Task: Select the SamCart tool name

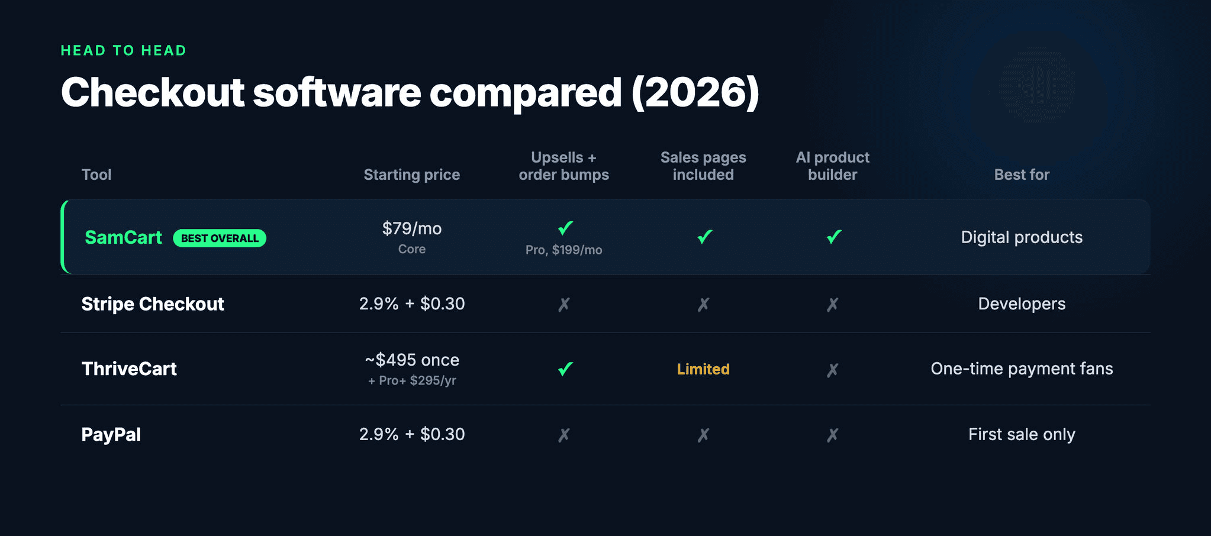Action: (x=123, y=237)
